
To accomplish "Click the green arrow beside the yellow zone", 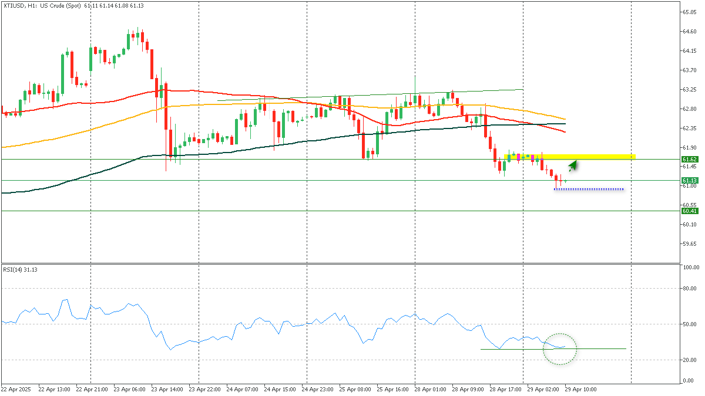I will coord(573,165).
